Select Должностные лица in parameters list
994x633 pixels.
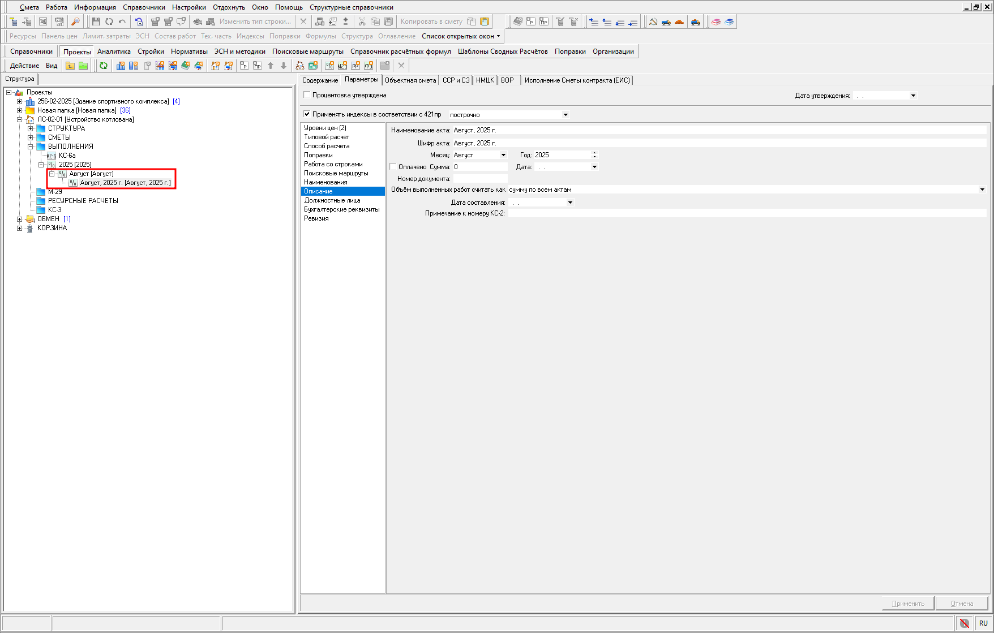click(x=332, y=200)
